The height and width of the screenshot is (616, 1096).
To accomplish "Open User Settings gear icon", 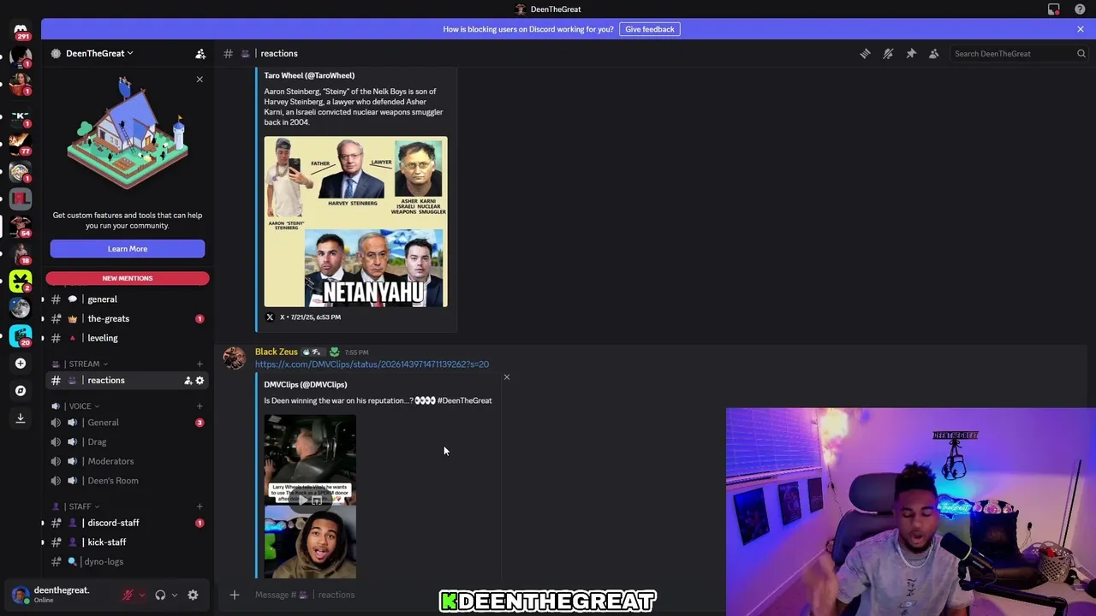I will [x=193, y=595].
